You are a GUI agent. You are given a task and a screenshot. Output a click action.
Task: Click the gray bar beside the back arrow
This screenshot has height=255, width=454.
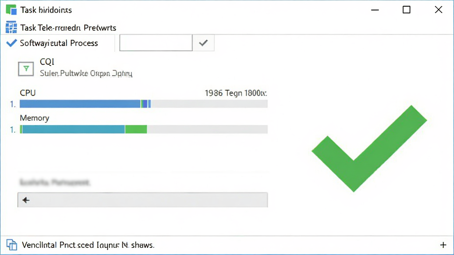142,200
